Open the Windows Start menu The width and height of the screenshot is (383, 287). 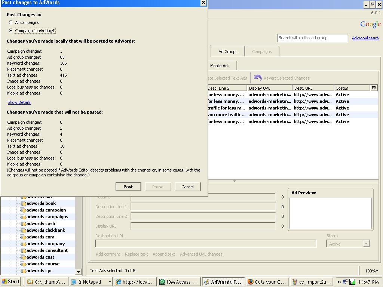point(10,282)
